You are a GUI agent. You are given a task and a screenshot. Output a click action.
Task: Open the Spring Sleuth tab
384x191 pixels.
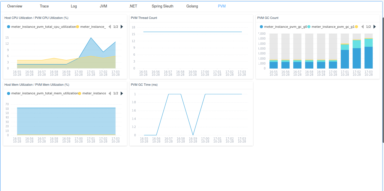point(163,6)
